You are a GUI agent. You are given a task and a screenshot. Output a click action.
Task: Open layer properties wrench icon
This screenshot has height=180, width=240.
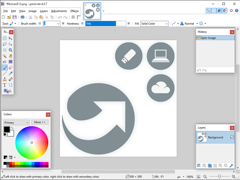[x=231, y=165]
